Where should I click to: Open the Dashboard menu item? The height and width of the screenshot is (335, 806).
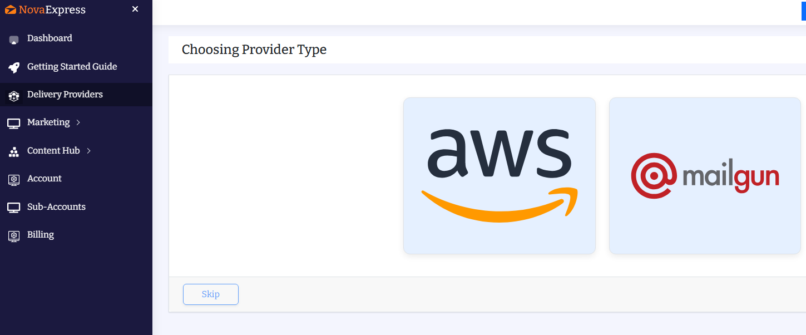tap(50, 38)
